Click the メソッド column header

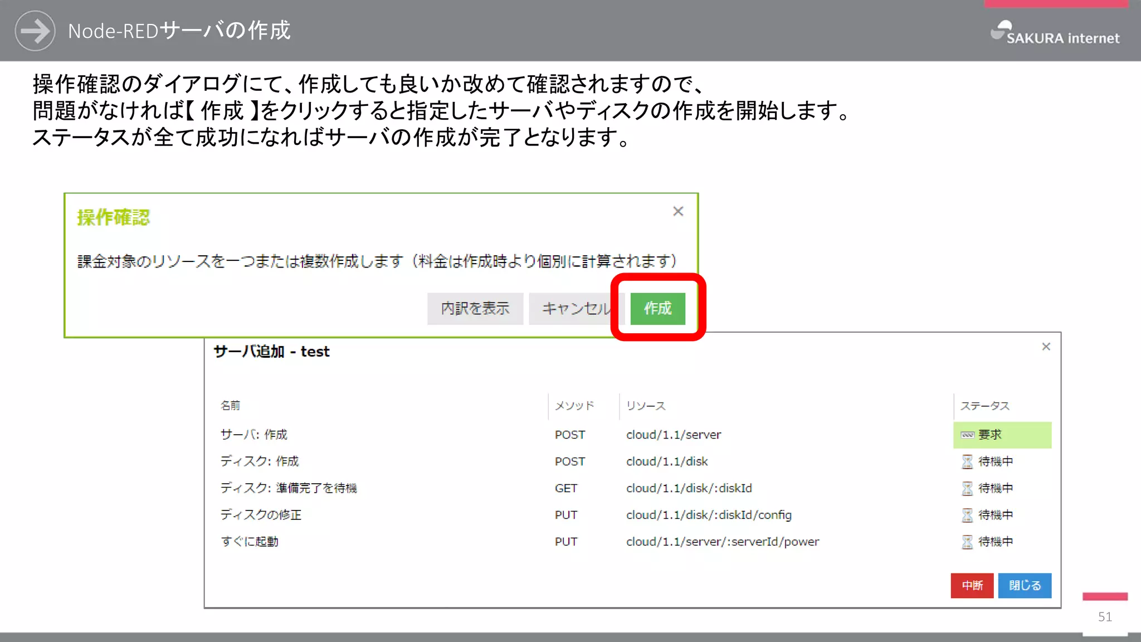[574, 406]
